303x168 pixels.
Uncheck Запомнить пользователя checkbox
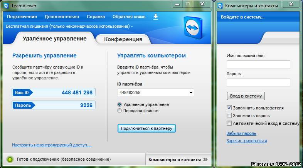click(229, 108)
